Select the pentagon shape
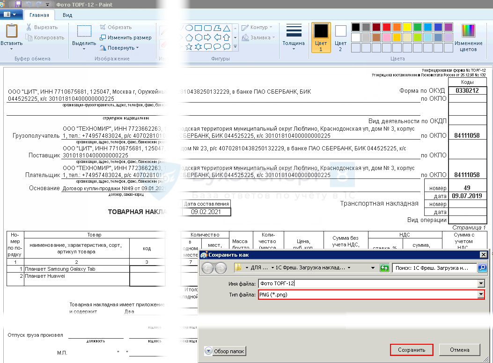This screenshot has width=493, height=363. 189,37
